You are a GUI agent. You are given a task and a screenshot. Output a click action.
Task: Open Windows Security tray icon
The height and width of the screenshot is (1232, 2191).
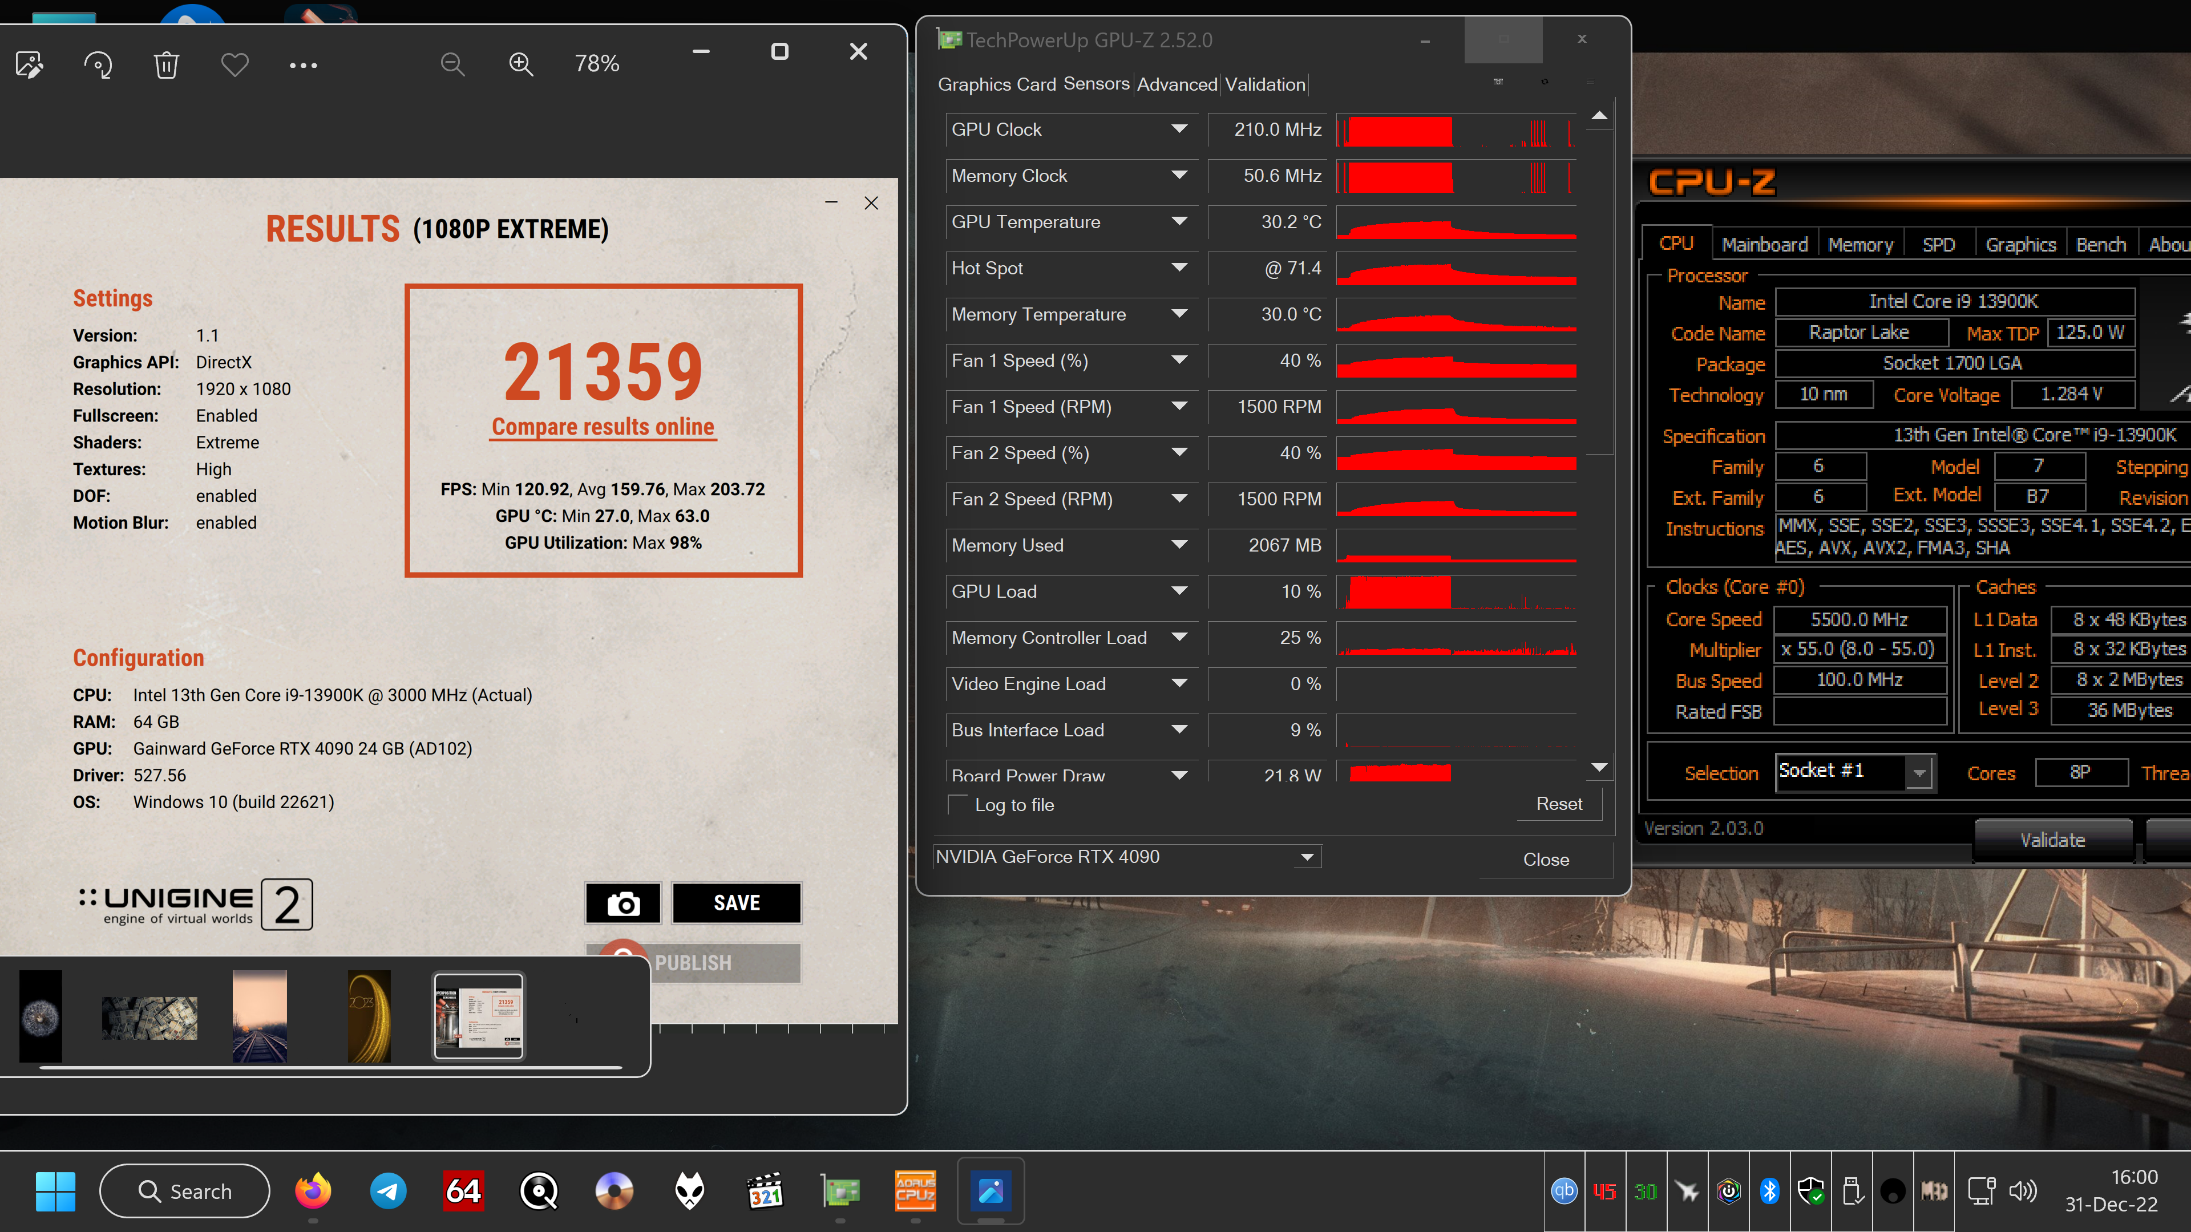pos(1811,1191)
